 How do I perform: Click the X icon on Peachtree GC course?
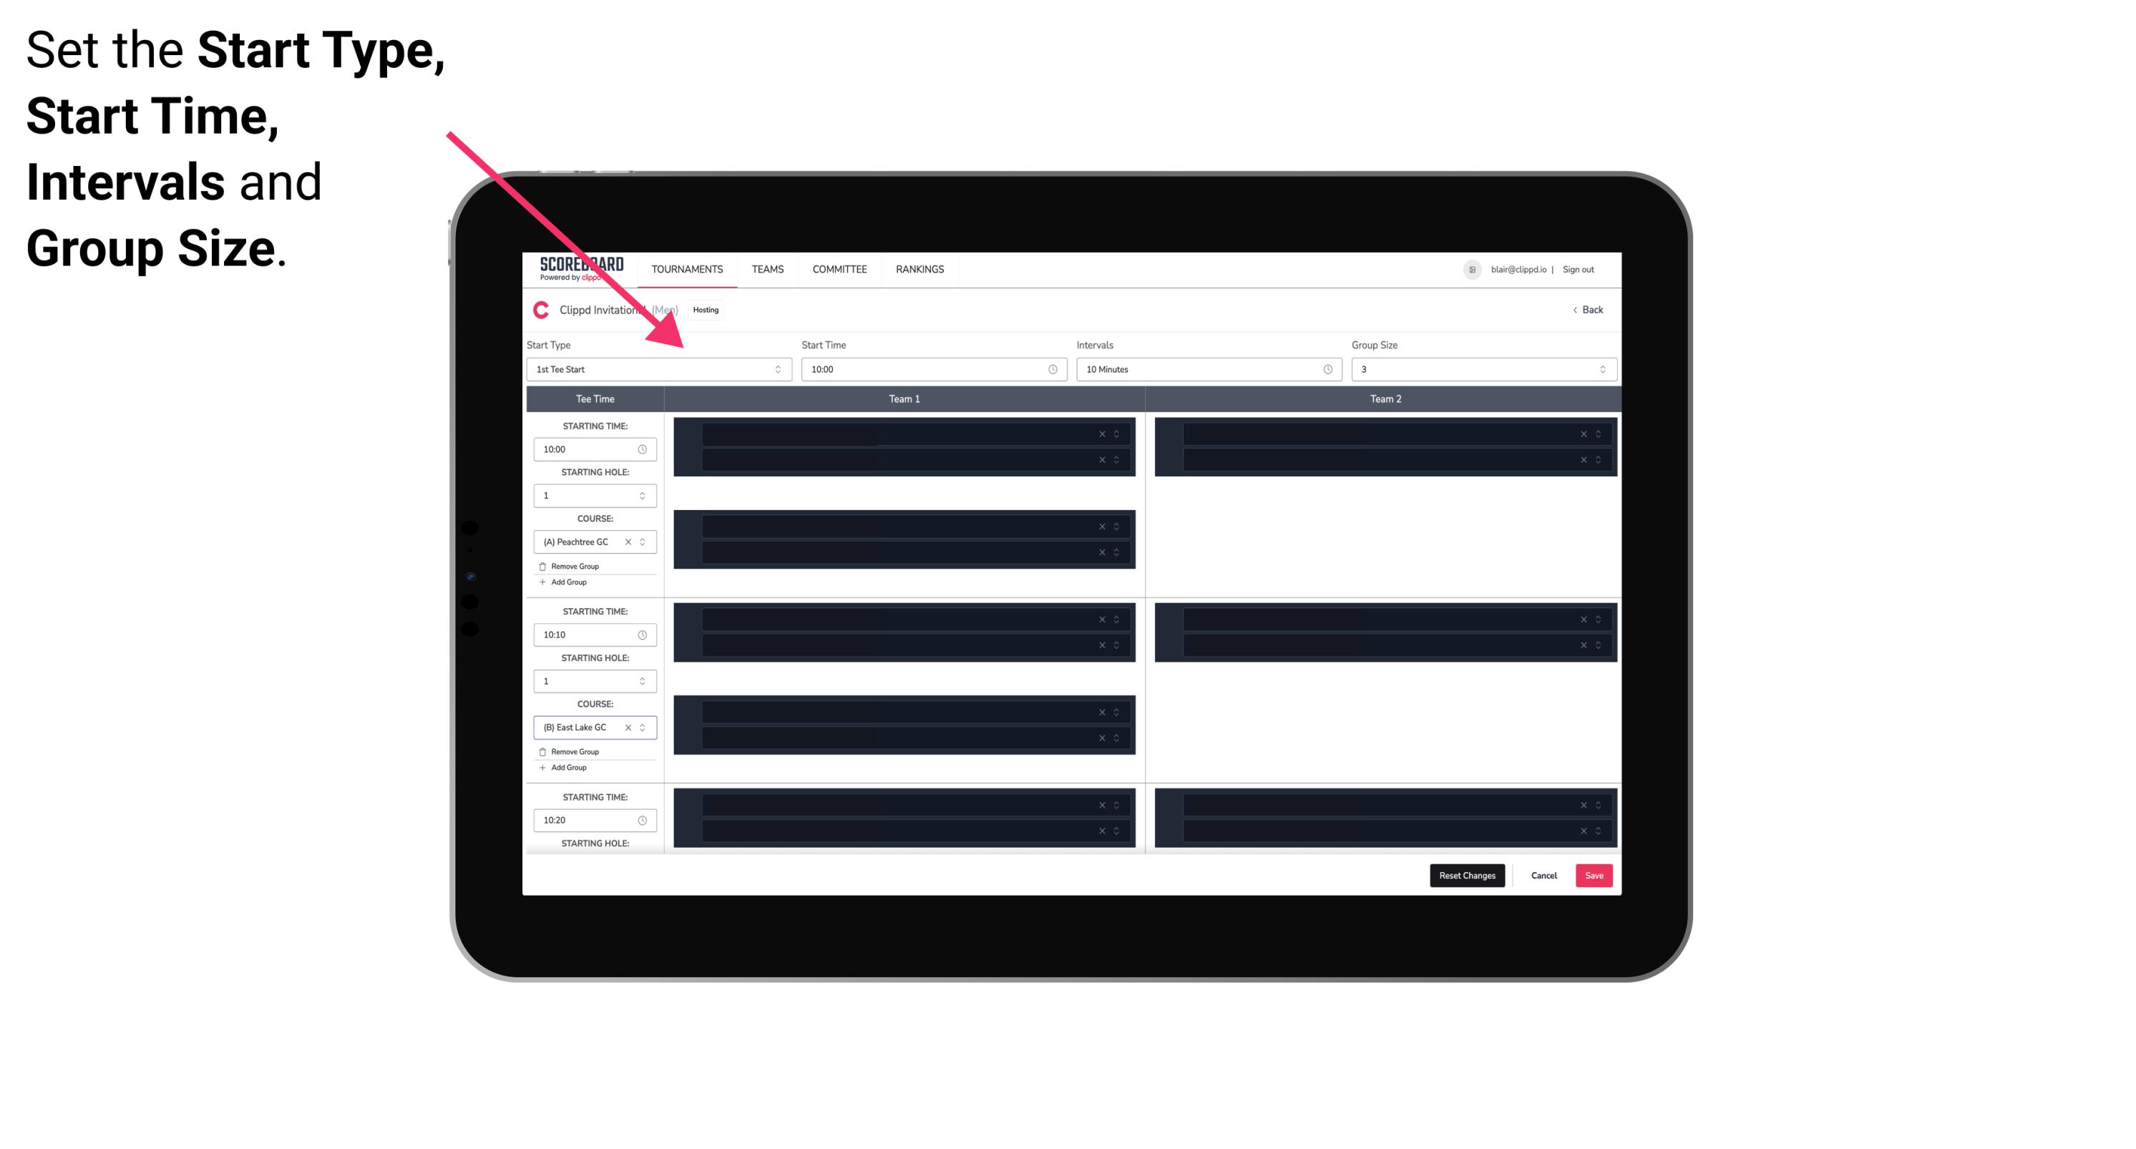pos(627,543)
